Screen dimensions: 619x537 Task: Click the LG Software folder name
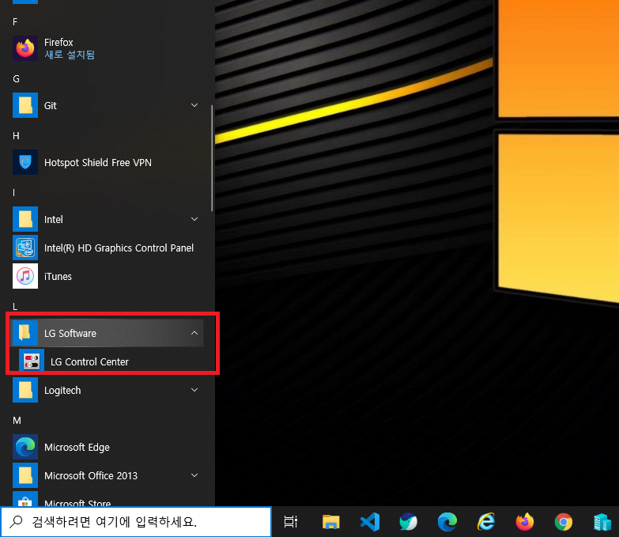[x=70, y=333]
